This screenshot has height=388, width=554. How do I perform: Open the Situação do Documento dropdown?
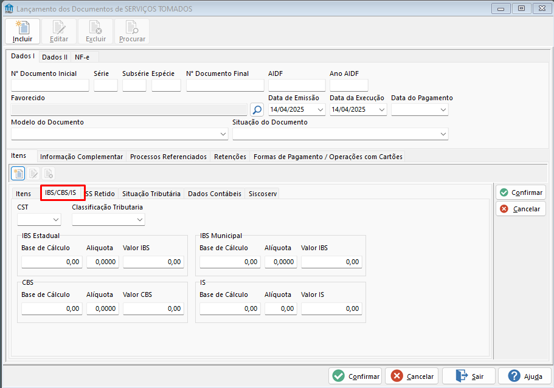tap(443, 134)
